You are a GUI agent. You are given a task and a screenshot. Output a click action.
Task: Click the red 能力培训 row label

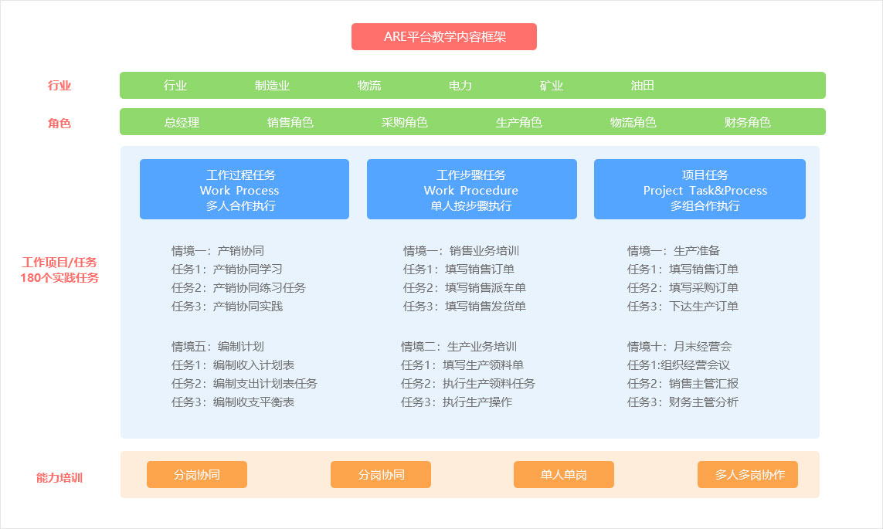click(59, 478)
